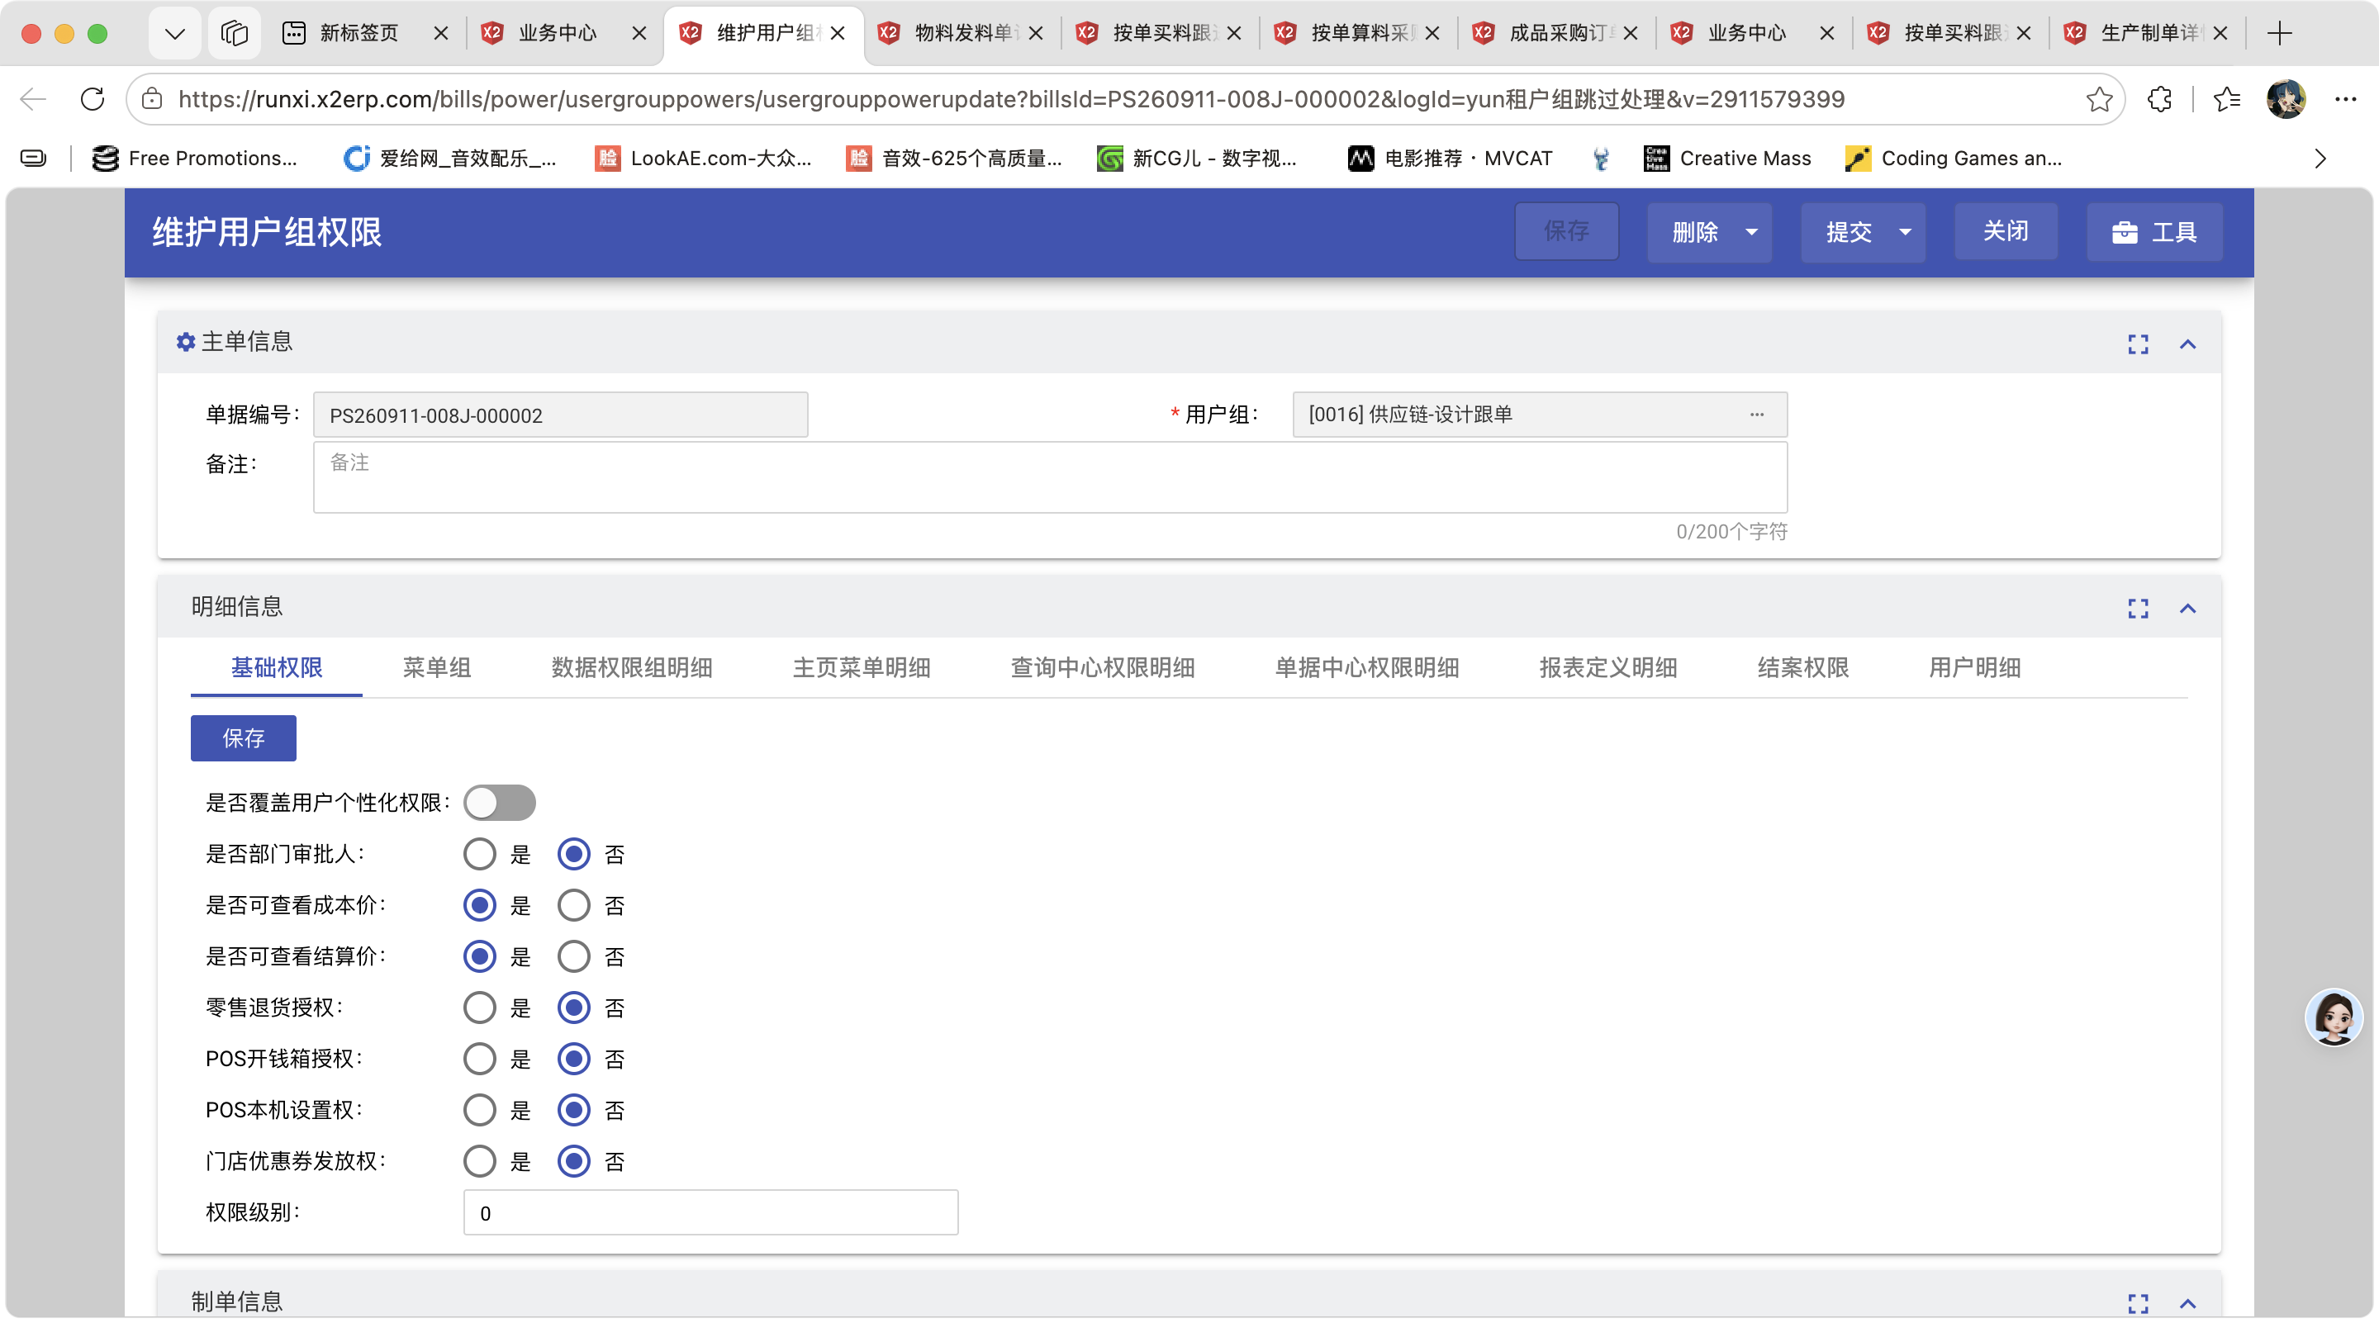This screenshot has height=1323, width=2379.
Task: Select 否 for 是否可查看结算价
Action: coord(573,956)
